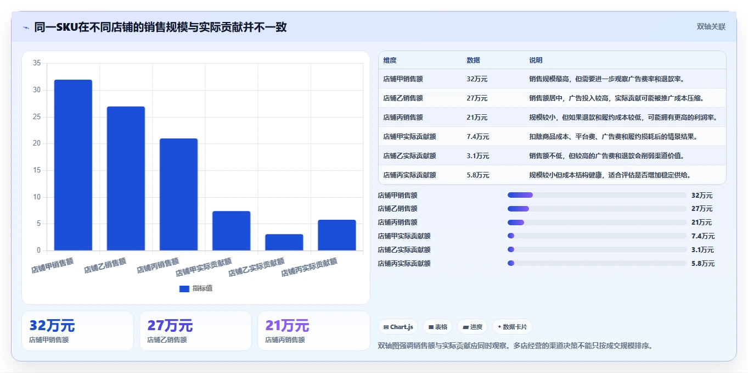Select the 店铺丙销售额 table row label

coord(403,118)
